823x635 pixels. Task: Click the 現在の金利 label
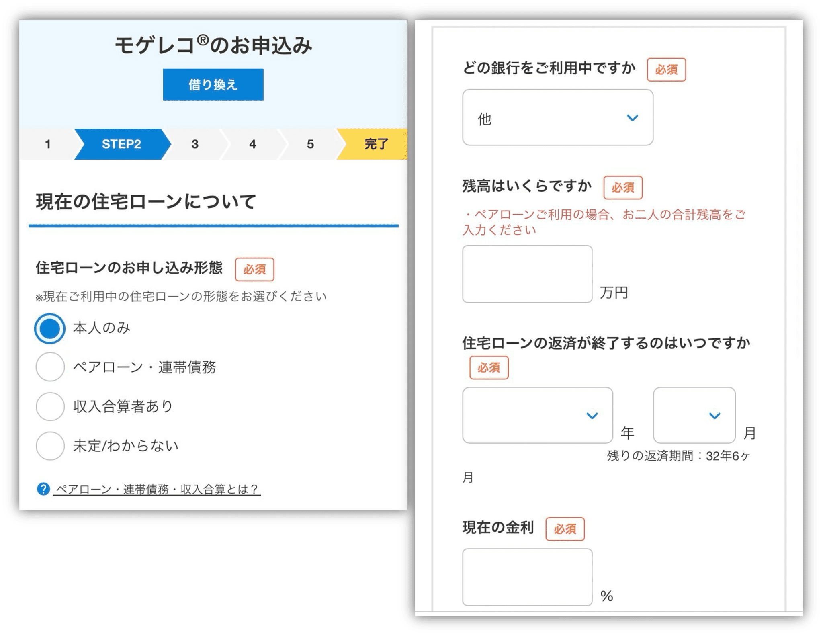click(498, 527)
